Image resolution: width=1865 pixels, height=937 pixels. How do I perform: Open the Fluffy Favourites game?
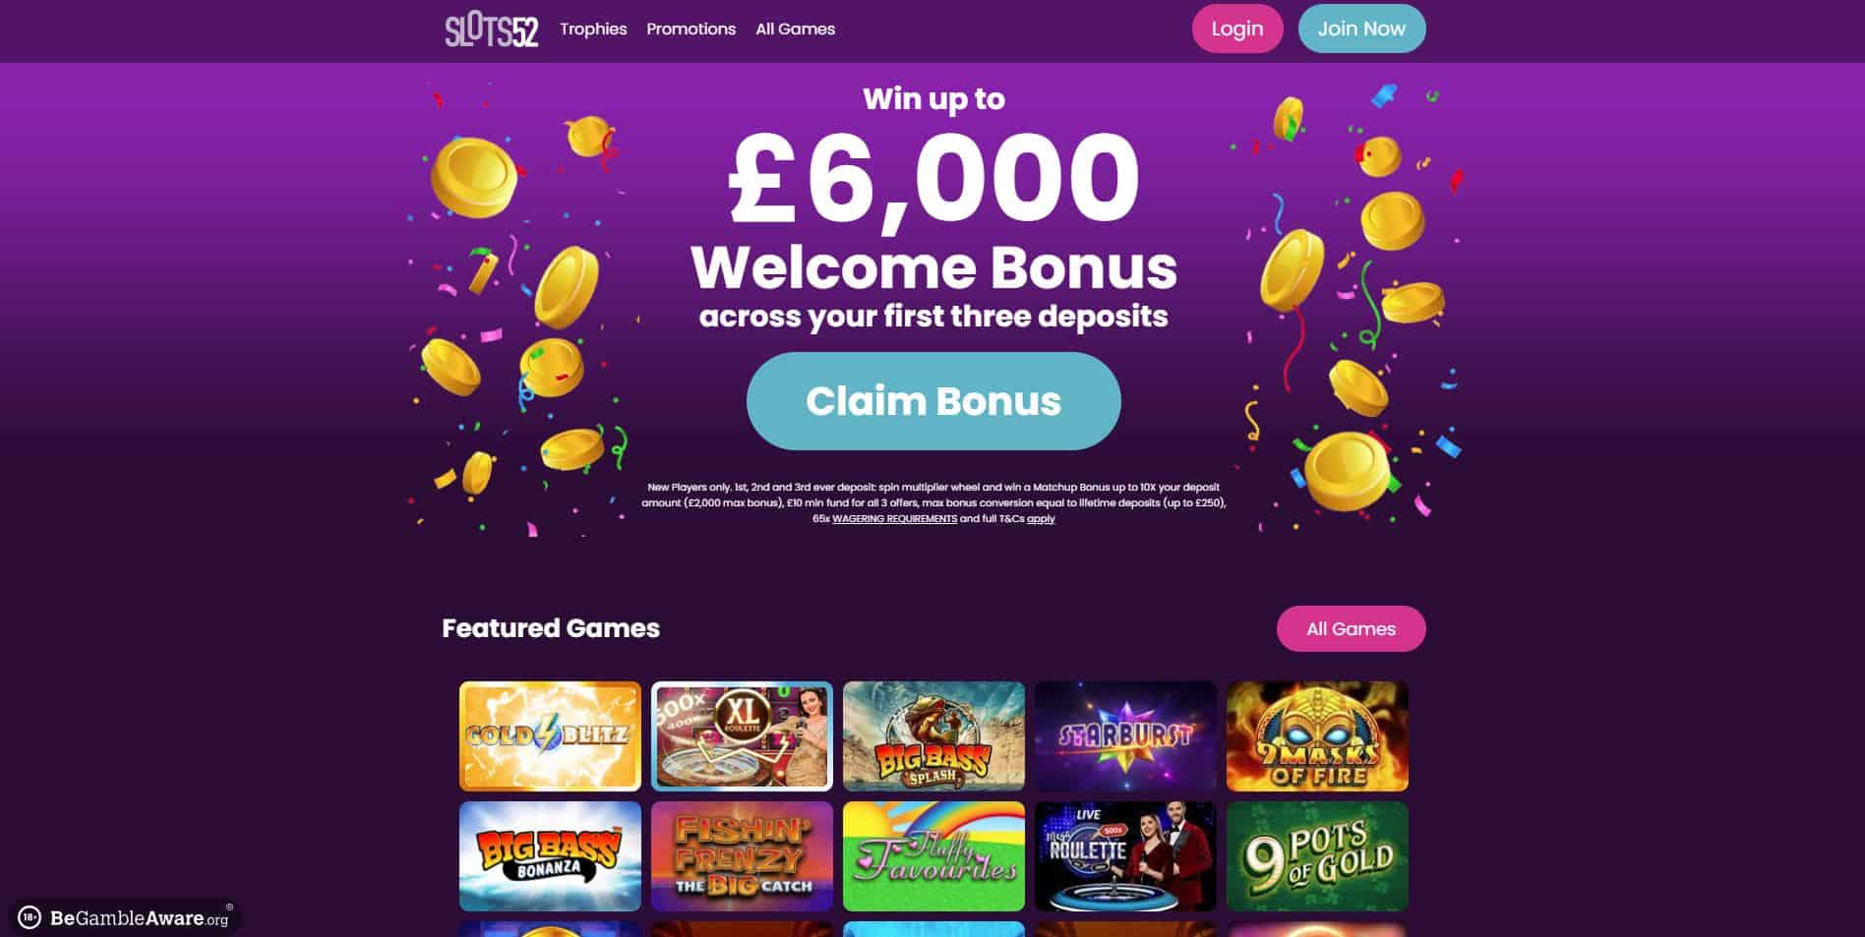[933, 856]
